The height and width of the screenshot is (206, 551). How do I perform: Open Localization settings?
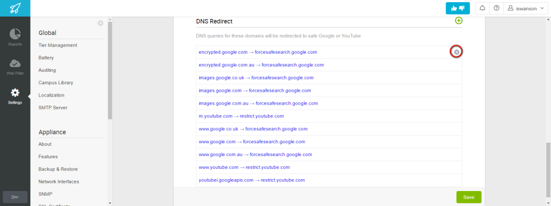point(51,95)
